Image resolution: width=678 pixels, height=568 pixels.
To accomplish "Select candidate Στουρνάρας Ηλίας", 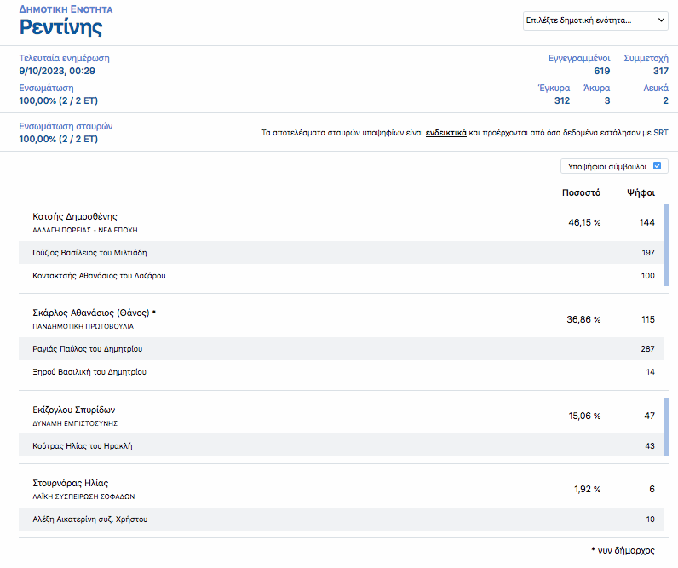I will 70,483.
